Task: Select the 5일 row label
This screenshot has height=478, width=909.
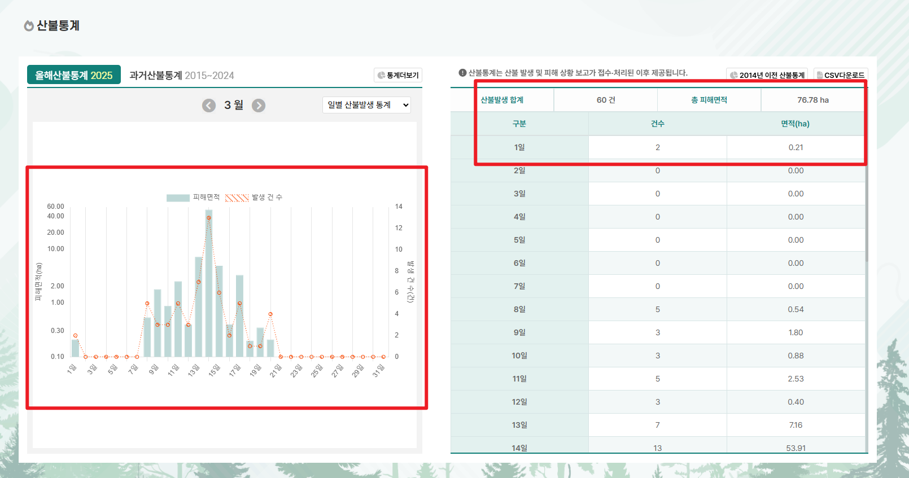Action: coord(519,240)
